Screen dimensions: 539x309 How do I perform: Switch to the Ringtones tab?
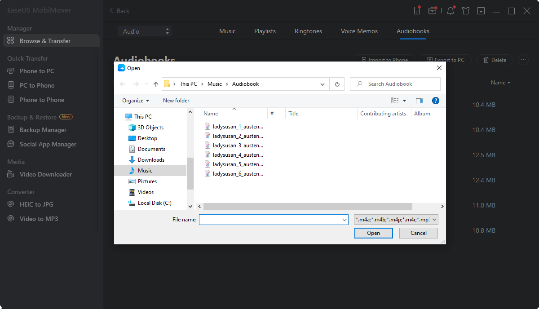pyautogui.click(x=308, y=31)
